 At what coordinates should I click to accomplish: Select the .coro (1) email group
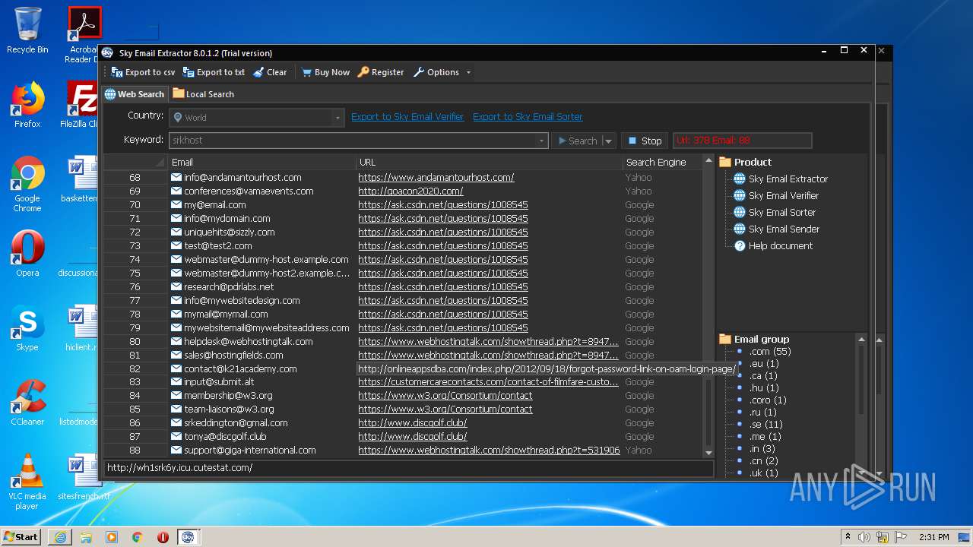[768, 400]
